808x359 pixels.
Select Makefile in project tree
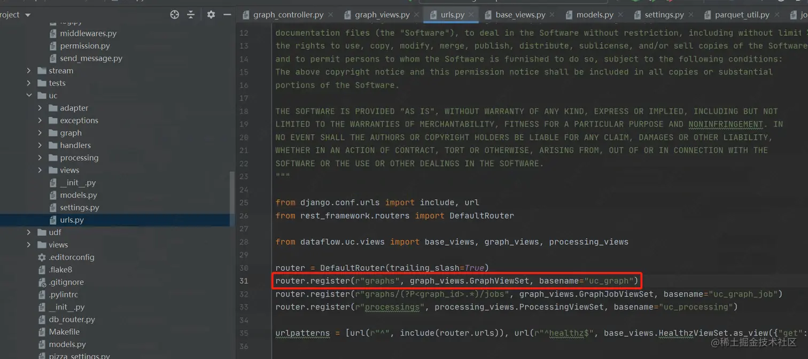64,332
